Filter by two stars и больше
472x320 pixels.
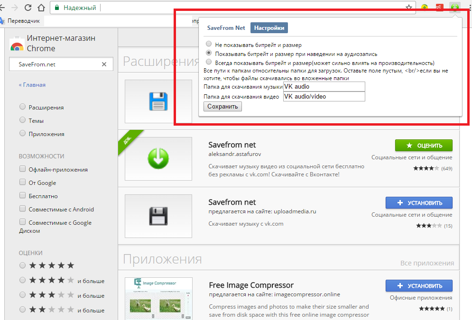(x=22, y=309)
